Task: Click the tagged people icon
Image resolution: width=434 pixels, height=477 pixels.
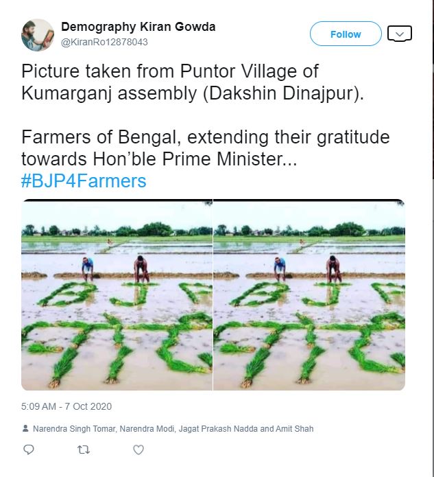Action: (x=25, y=429)
